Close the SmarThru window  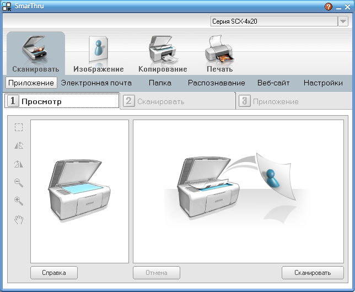(347, 7)
